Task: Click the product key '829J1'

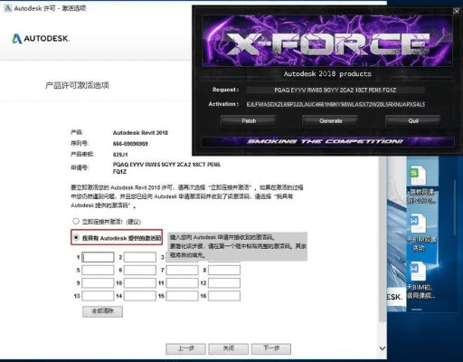Action: coord(120,155)
